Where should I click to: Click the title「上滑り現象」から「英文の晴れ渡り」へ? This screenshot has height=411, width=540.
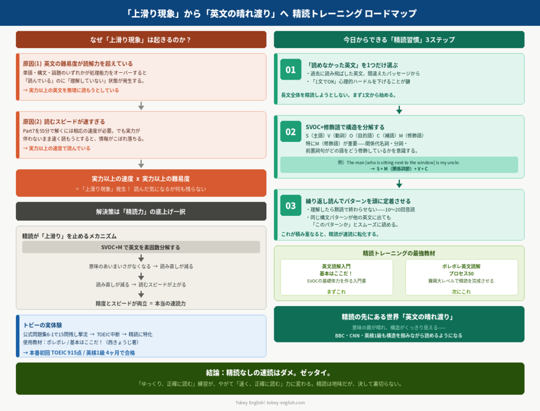point(206,13)
